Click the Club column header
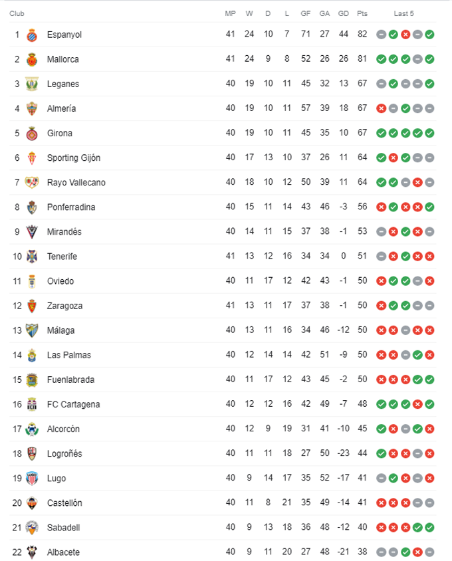The width and height of the screenshot is (452, 561). [17, 13]
